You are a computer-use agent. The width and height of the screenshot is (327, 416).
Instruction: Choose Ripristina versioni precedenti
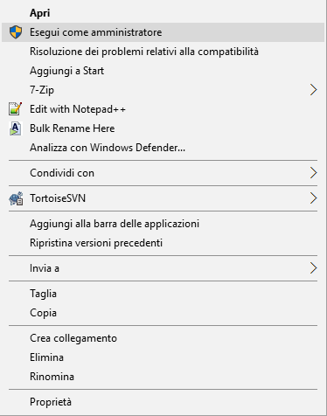pyautogui.click(x=163, y=243)
